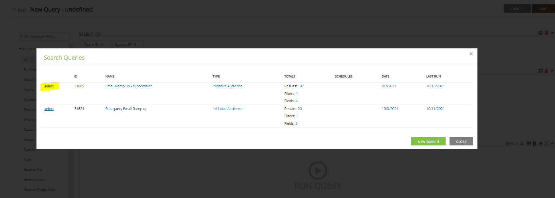This screenshot has height=198, width=555.
Task: Click the NAME column header
Action: click(x=110, y=77)
